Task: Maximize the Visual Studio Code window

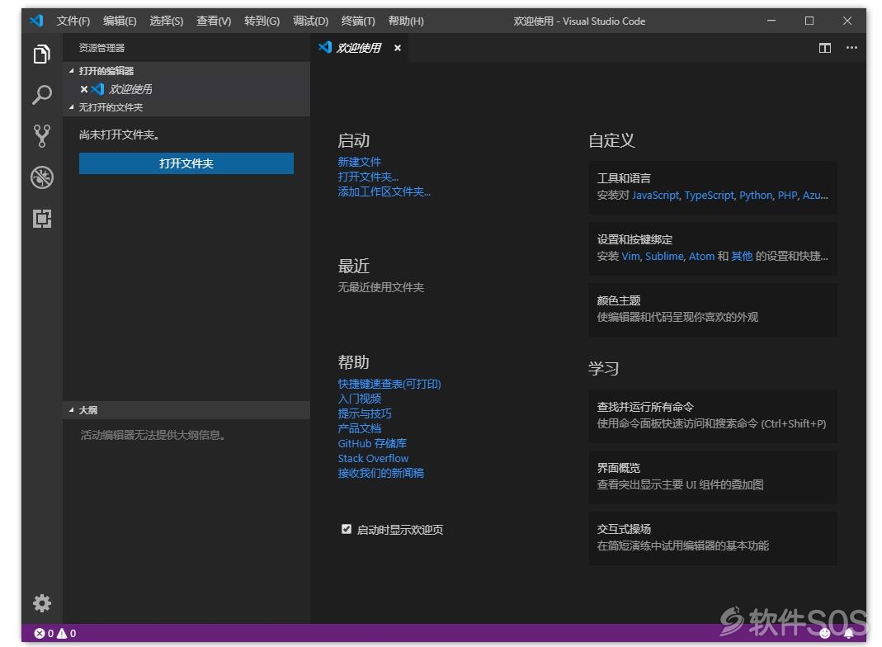Action: [x=809, y=21]
